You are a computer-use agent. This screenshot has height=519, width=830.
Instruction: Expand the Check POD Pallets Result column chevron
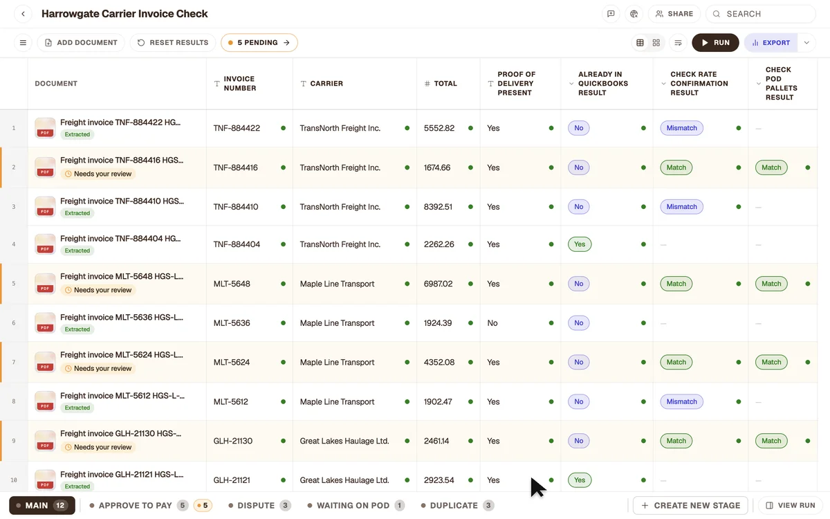[759, 84]
